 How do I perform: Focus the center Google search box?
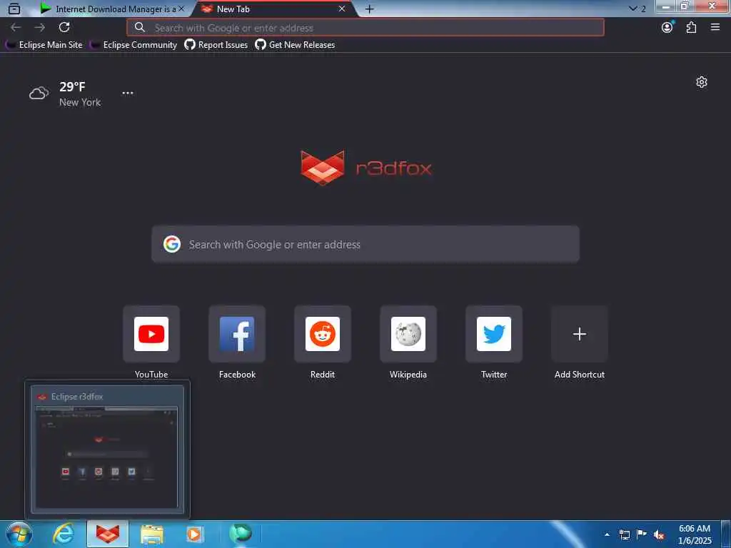(x=365, y=244)
